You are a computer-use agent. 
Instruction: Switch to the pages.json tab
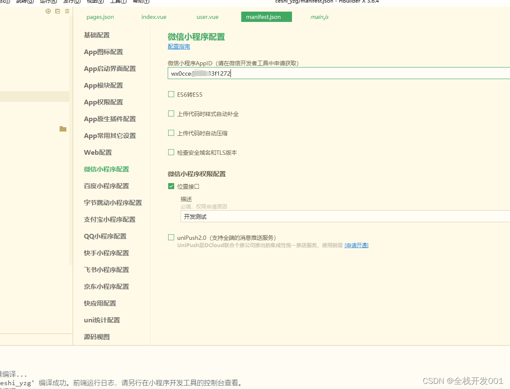(100, 17)
